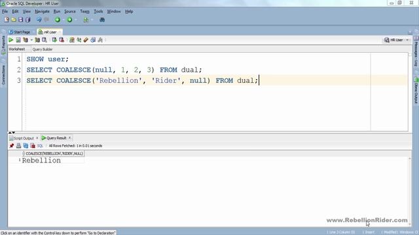This screenshot has width=419, height=235.
Task: Switch to the Script Output tab
Action: (x=22, y=138)
